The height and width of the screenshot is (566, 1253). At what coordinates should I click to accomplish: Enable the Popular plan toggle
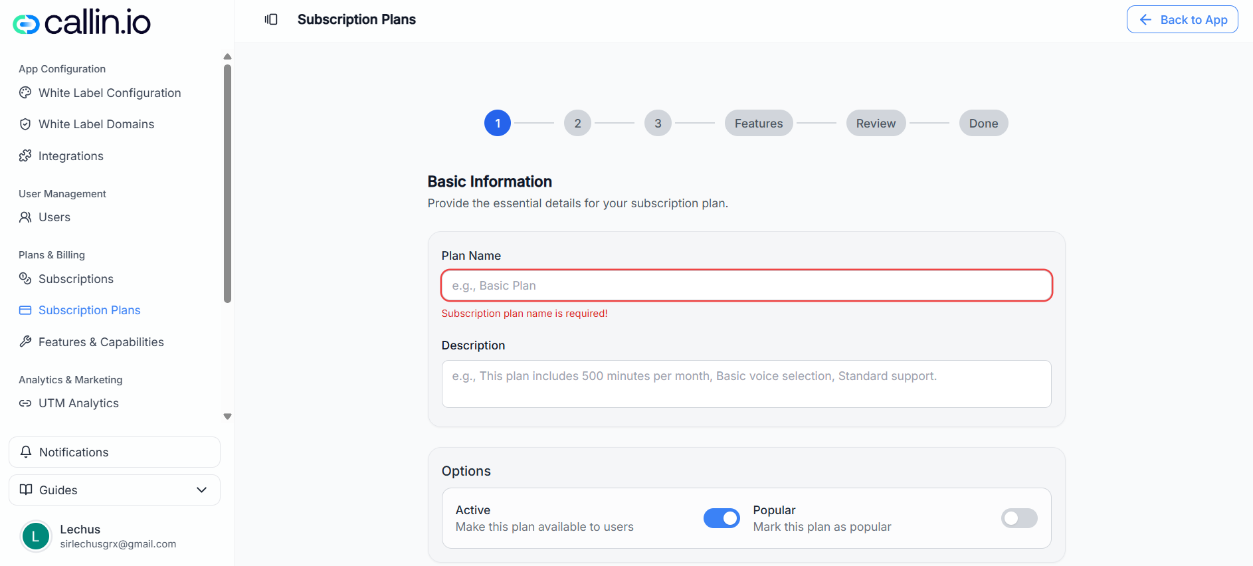coord(1018,518)
